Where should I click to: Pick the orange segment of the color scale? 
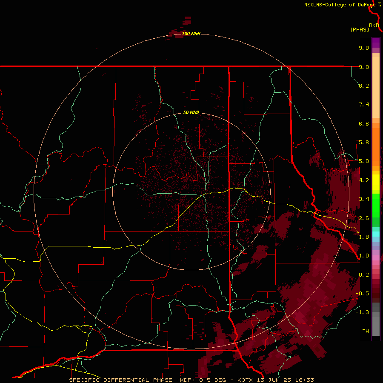pos(376,147)
